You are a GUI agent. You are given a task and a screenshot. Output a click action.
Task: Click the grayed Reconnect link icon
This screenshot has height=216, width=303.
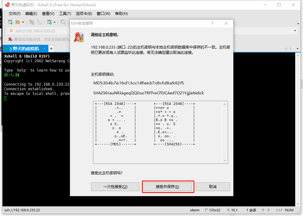pyautogui.click(x=39, y=22)
